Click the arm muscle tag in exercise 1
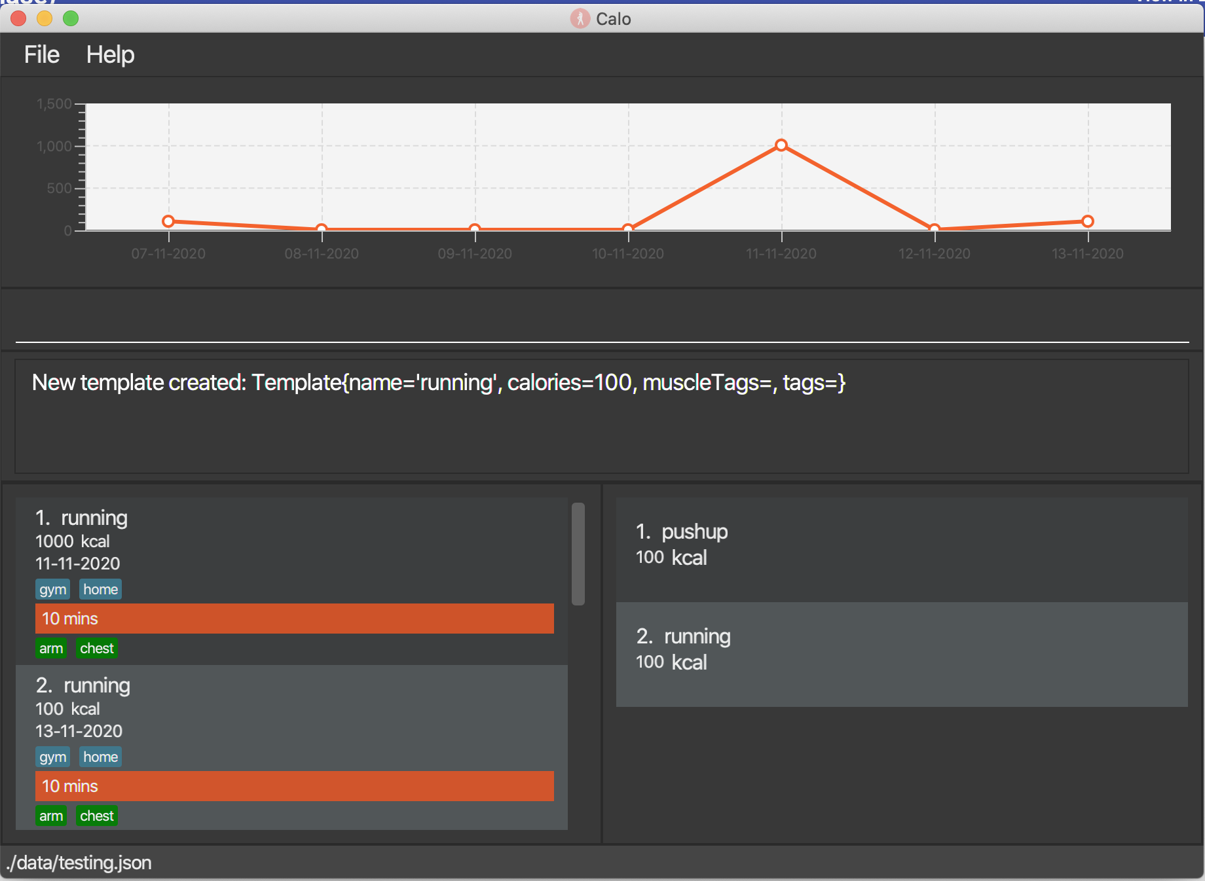This screenshot has width=1205, height=881. click(51, 648)
